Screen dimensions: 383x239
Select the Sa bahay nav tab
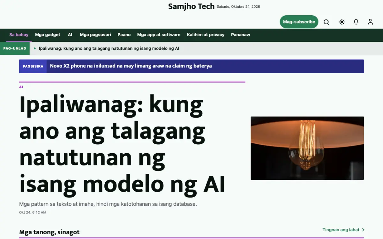(x=19, y=35)
